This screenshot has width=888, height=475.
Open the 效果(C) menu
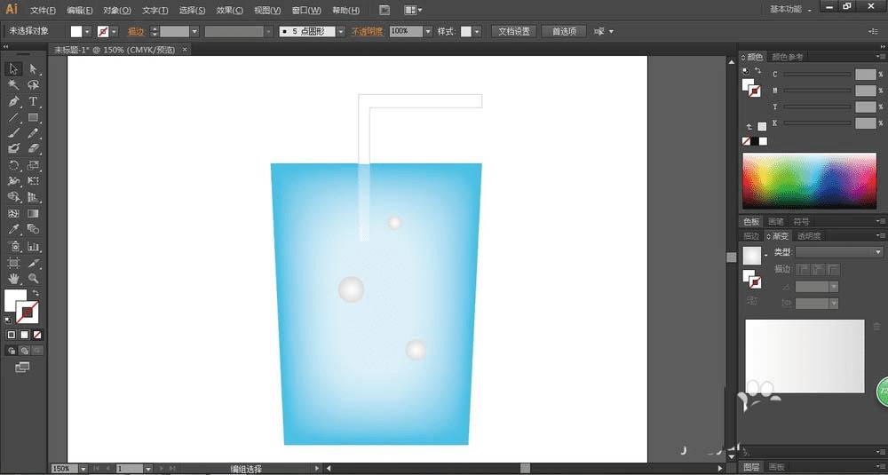coord(229,11)
